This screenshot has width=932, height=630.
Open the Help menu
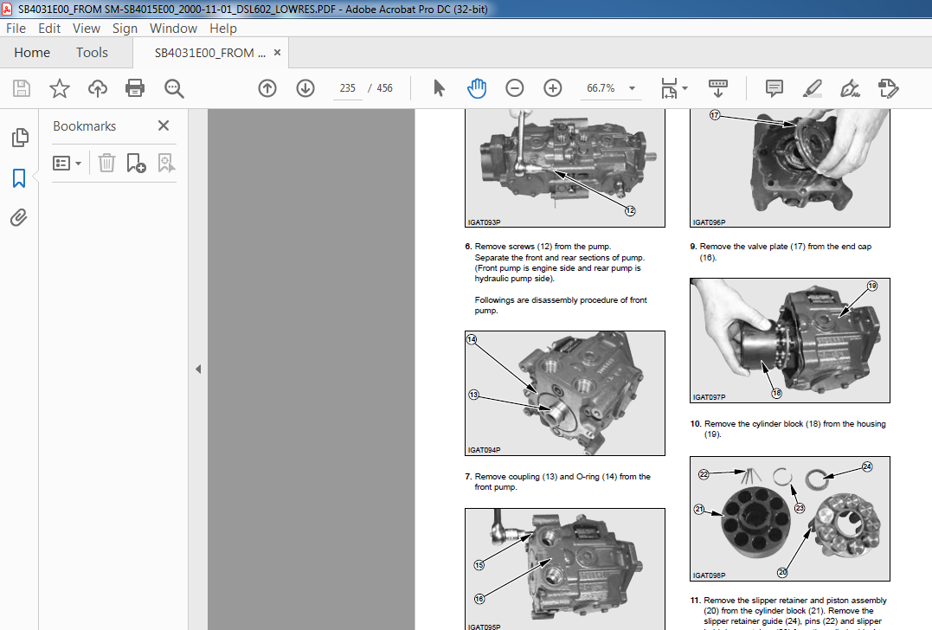223,29
